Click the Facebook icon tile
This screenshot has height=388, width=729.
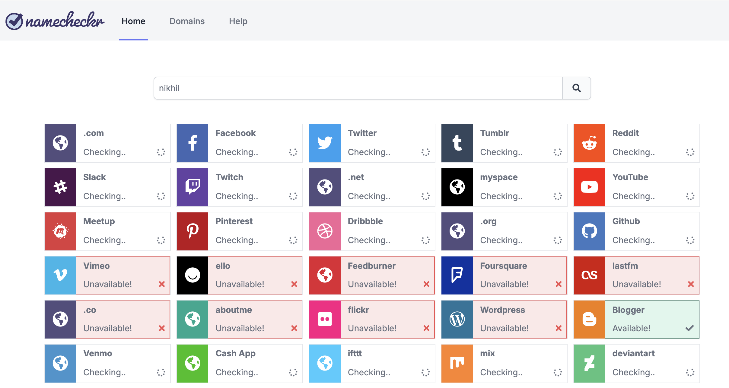pos(193,143)
